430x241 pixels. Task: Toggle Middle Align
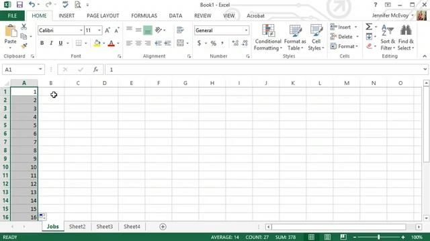tap(138, 29)
